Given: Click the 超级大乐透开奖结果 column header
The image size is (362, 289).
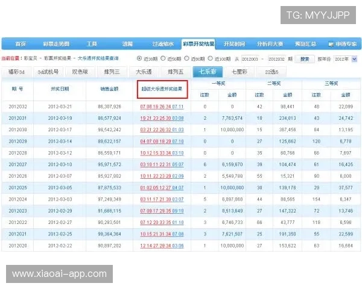Looking at the screenshot, I should tap(162, 89).
